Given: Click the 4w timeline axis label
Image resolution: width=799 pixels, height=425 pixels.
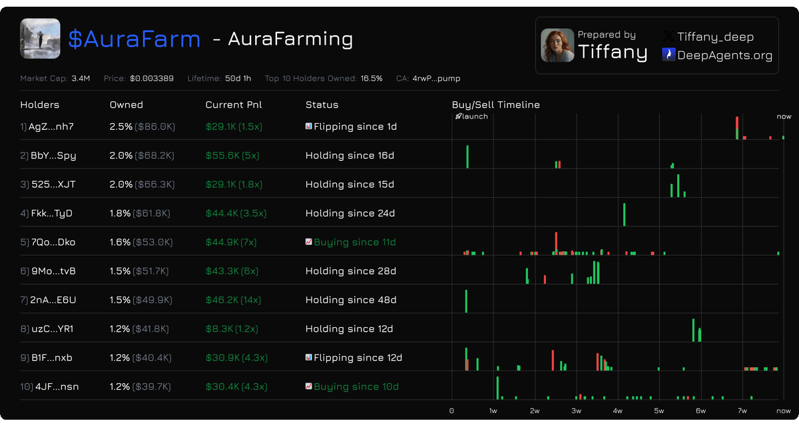Looking at the screenshot, I should click(618, 410).
